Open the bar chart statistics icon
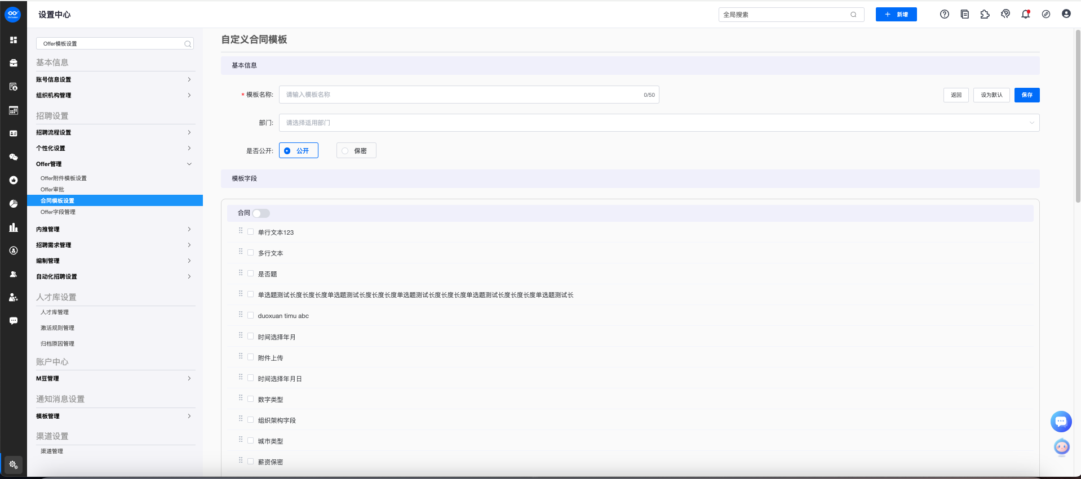Viewport: 1081px width, 479px height. [x=14, y=227]
